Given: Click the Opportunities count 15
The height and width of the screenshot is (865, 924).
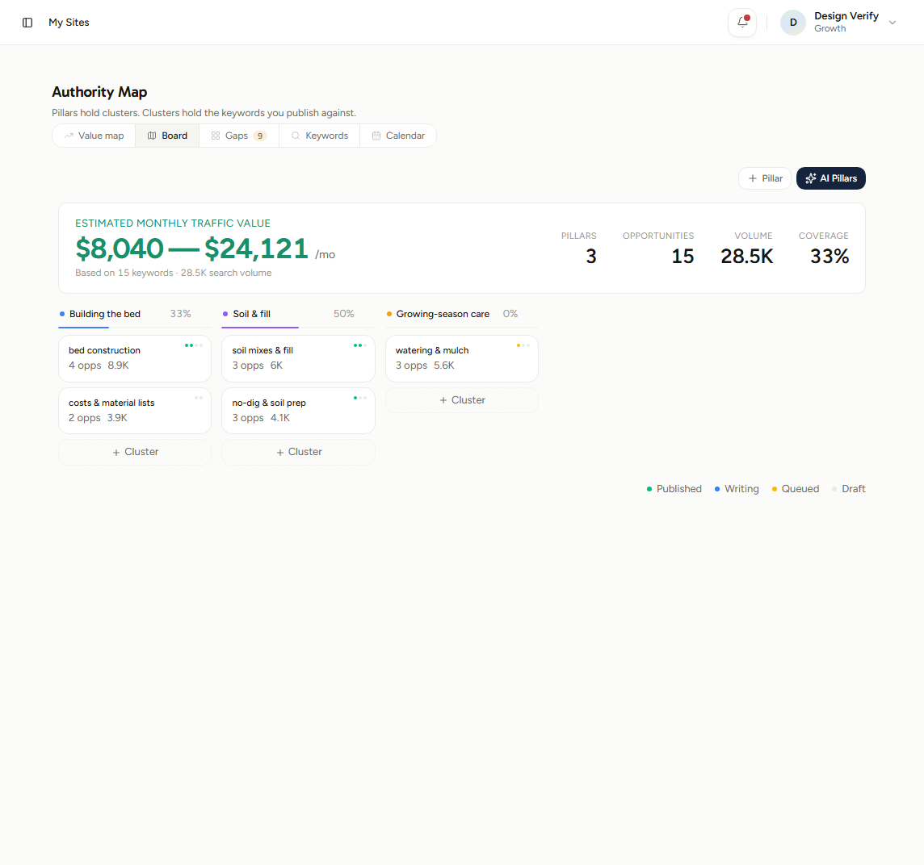Looking at the screenshot, I should click(x=682, y=256).
